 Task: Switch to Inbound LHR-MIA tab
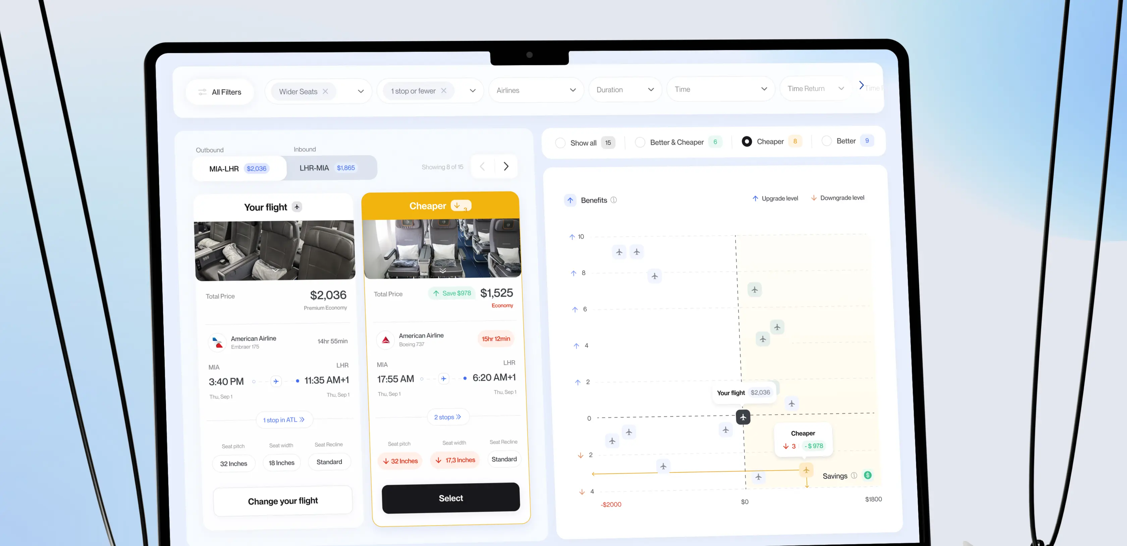click(x=327, y=168)
